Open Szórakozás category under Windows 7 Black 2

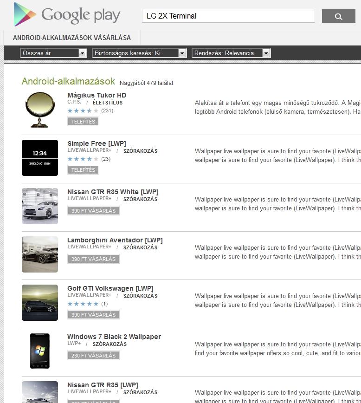pos(110,344)
